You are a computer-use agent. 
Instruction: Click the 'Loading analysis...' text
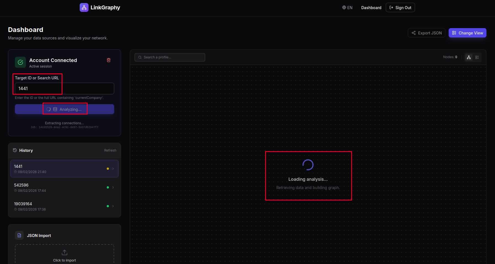tap(308, 179)
